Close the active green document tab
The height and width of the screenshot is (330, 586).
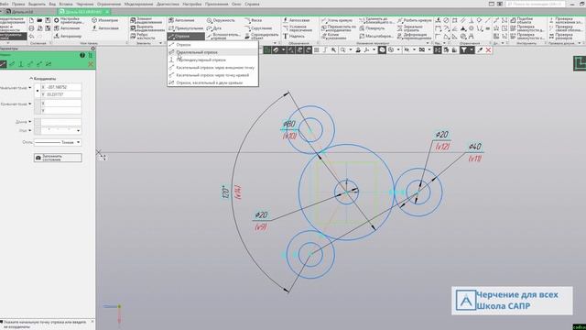107,12
